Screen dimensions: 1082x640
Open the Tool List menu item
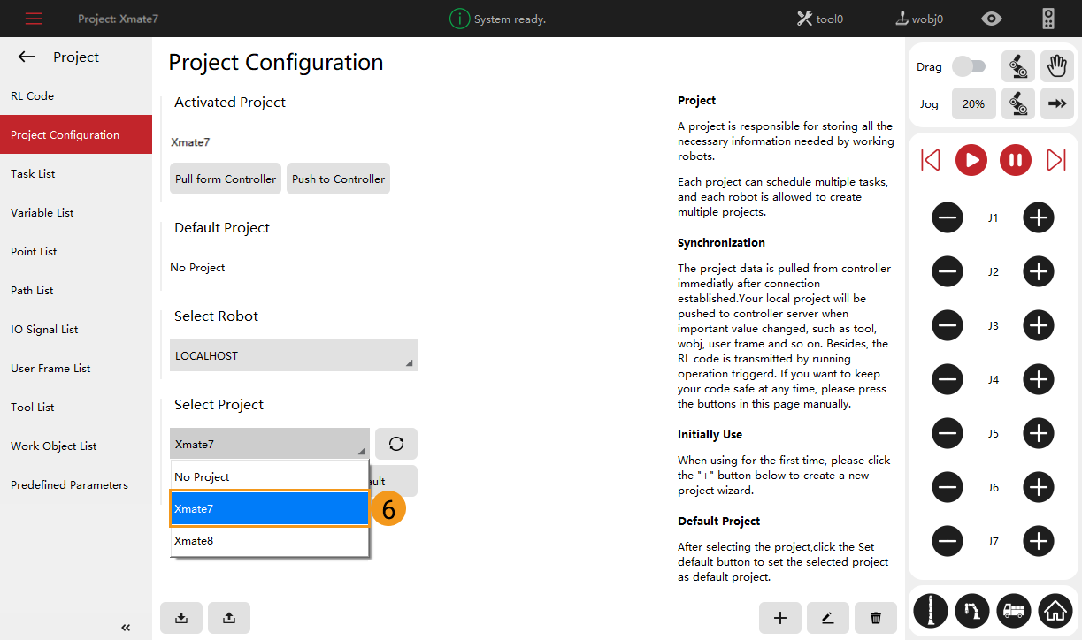[x=33, y=408]
